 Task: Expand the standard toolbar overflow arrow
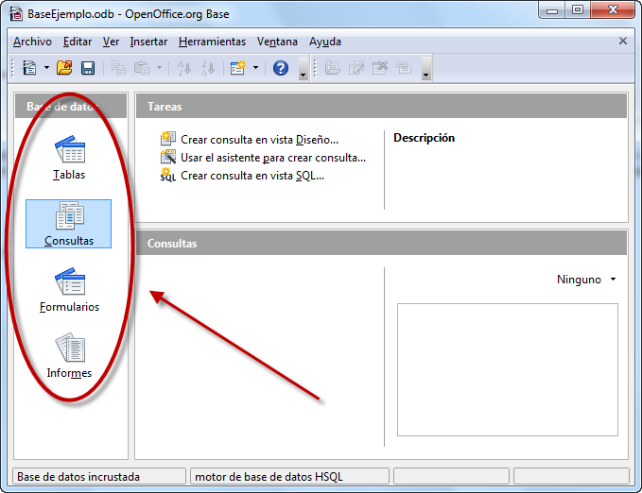pyautogui.click(x=304, y=69)
